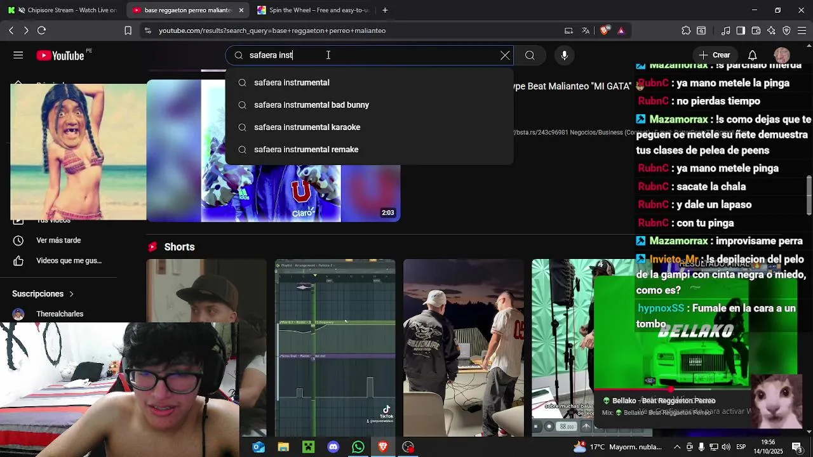Go back in browser history
The image size is (813, 457).
tap(11, 30)
